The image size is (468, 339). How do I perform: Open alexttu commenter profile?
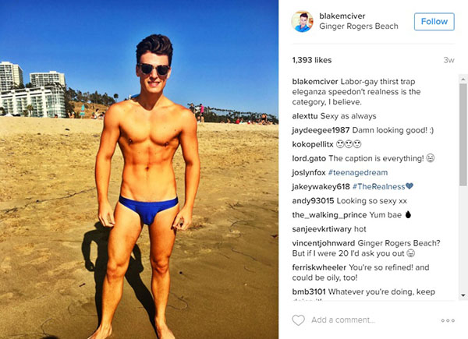(305, 116)
